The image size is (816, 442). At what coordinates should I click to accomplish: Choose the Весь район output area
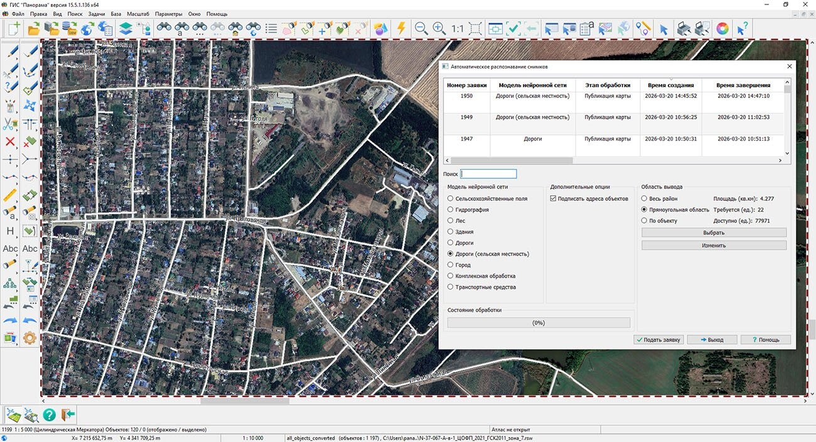(x=644, y=198)
